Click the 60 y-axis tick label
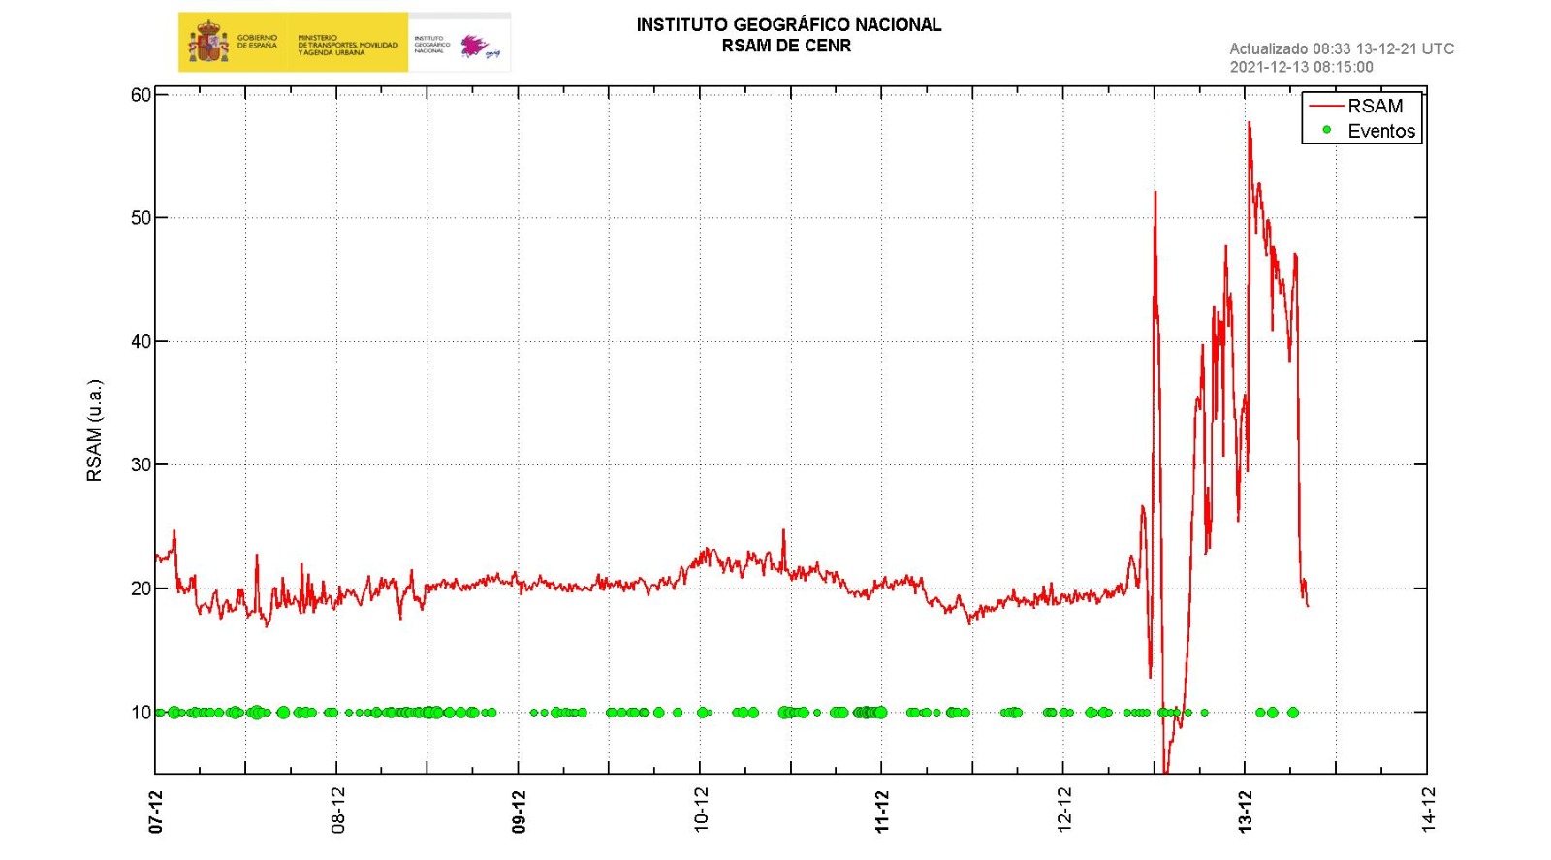Screen dimensions: 1551x860 click(142, 95)
